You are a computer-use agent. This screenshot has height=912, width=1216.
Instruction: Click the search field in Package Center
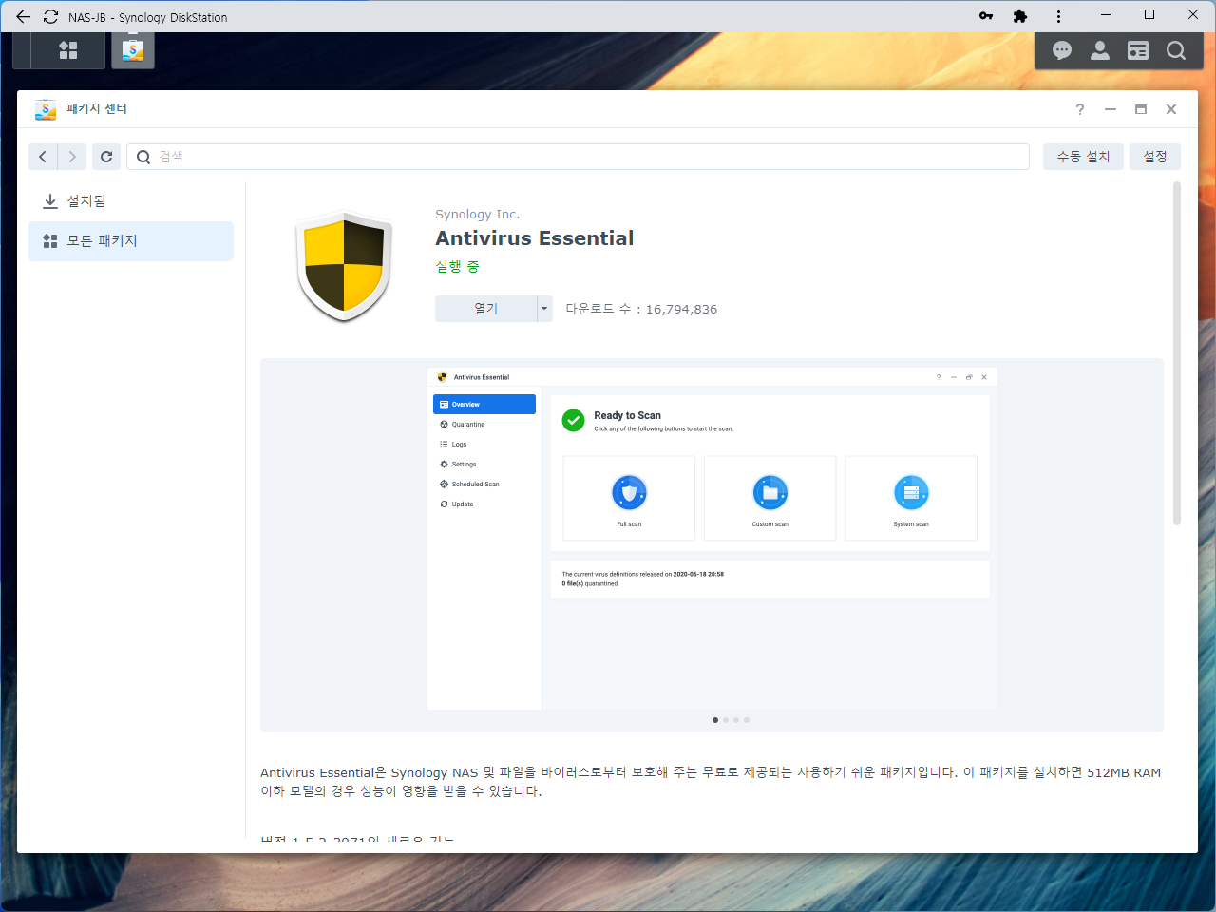pyautogui.click(x=578, y=157)
